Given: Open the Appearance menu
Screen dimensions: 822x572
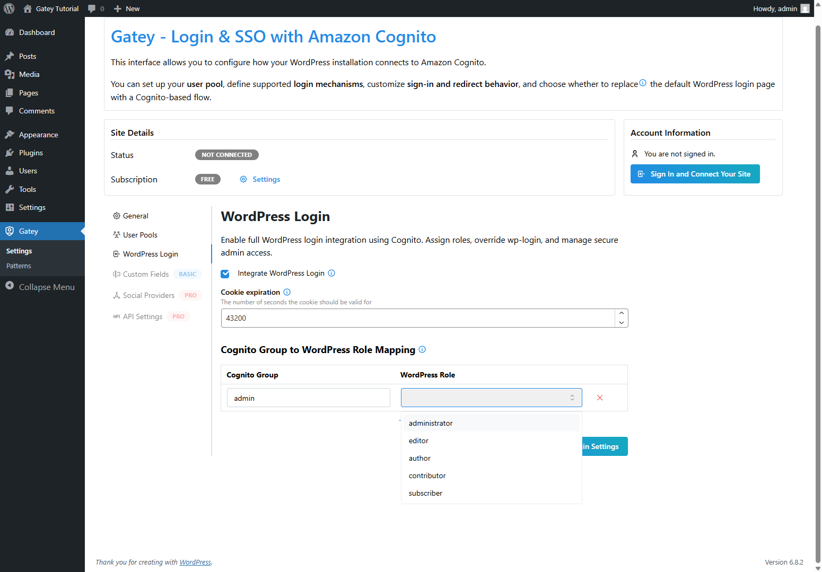Looking at the screenshot, I should 42,135.
